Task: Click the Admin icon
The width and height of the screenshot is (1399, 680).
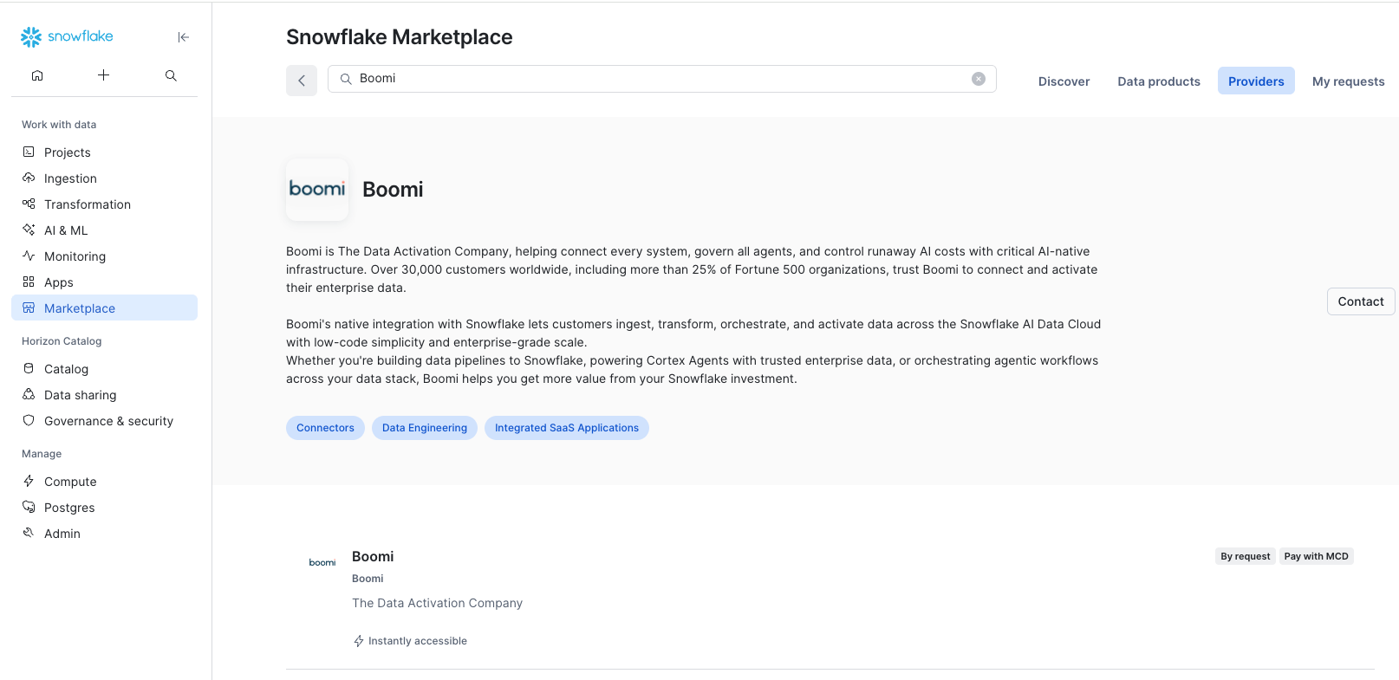Action: pyautogui.click(x=29, y=533)
